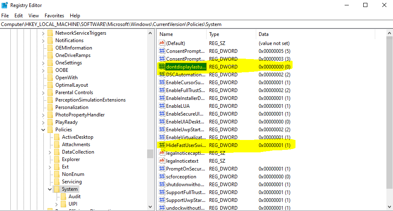The width and height of the screenshot is (393, 211).
Task: Click the folder icon of the System key
Action: [x=57, y=189]
